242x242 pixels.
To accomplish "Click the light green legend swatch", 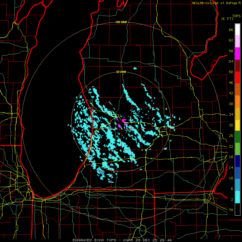I will [x=237, y=149].
